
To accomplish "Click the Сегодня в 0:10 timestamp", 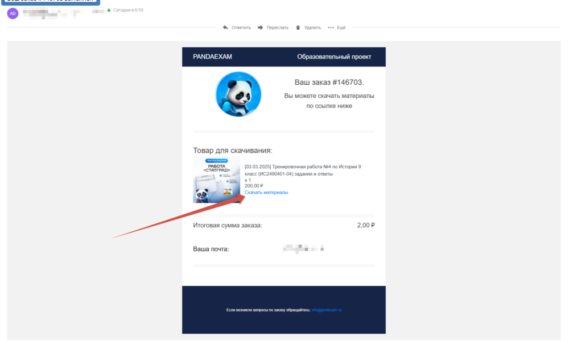I will coord(128,10).
